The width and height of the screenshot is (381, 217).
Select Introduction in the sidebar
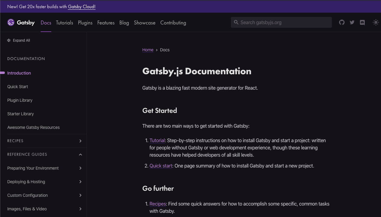click(x=19, y=73)
